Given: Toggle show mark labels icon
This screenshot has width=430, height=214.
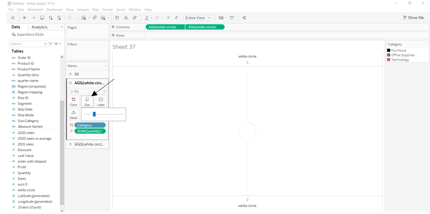Looking at the screenshot, I should (168, 18).
